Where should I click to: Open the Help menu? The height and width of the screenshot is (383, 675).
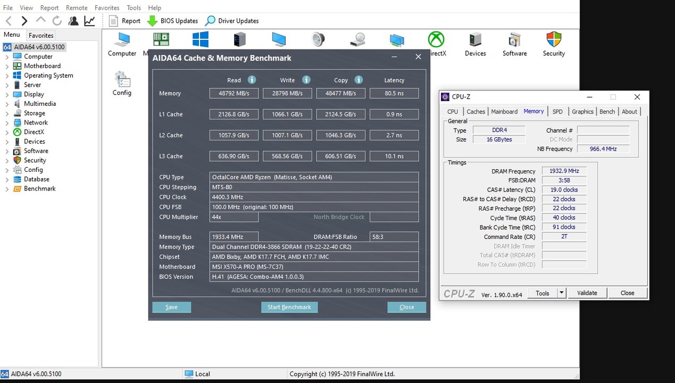tap(155, 8)
